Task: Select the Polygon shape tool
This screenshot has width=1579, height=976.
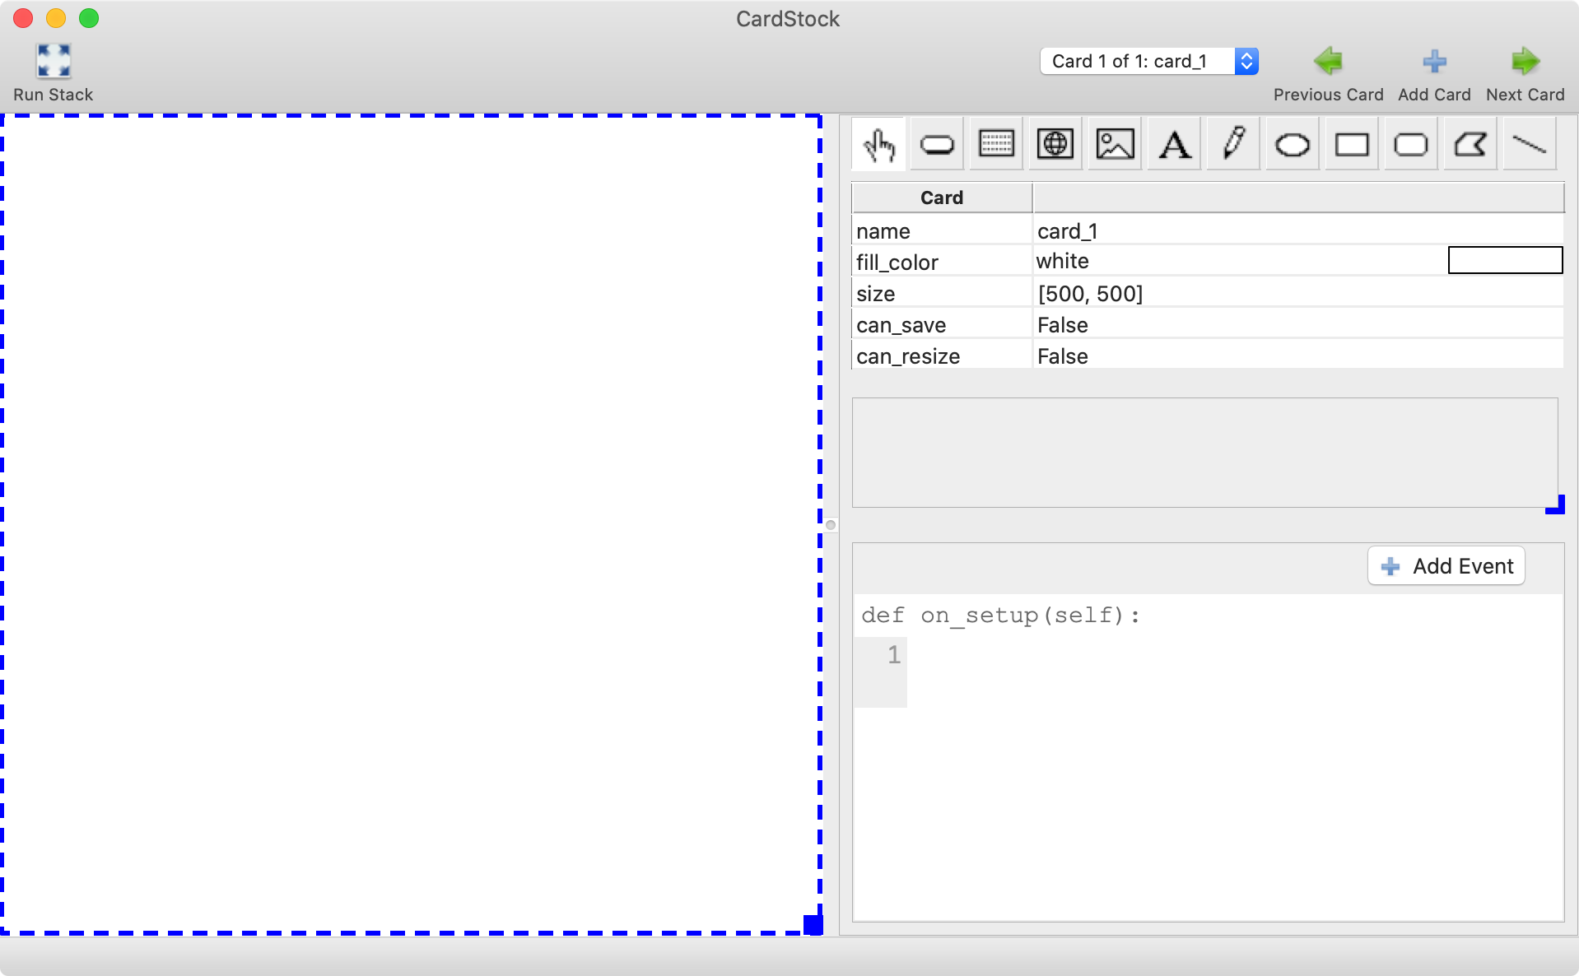Action: [x=1470, y=145]
